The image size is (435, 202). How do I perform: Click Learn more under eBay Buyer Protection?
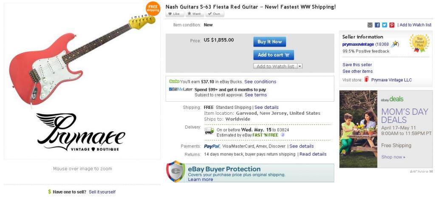coord(201,180)
